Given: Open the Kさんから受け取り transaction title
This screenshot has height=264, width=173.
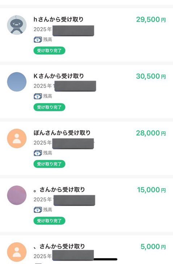Looking at the screenshot, I should [59, 76].
